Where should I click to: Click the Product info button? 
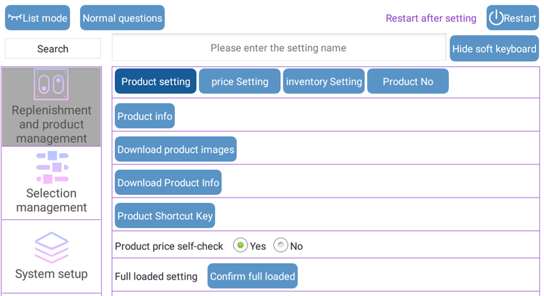point(145,116)
